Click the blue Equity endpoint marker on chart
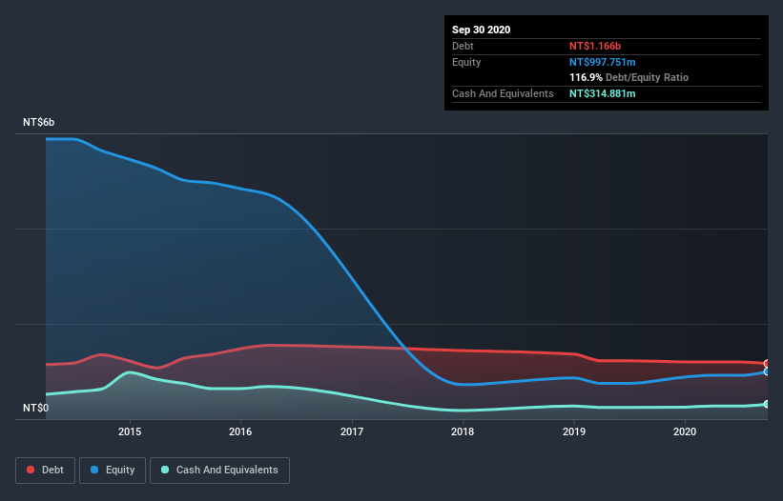This screenshot has width=783, height=501. click(768, 371)
